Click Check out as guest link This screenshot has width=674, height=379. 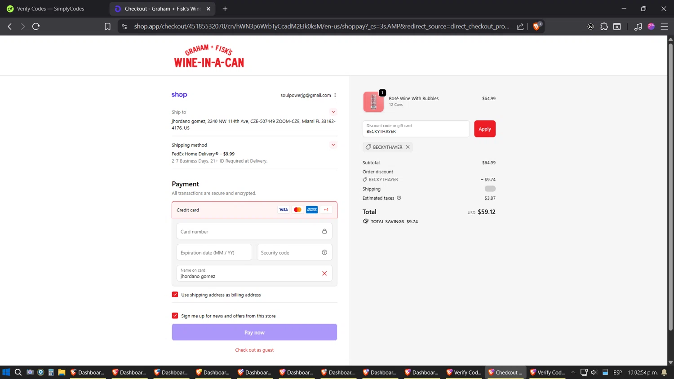(254, 350)
